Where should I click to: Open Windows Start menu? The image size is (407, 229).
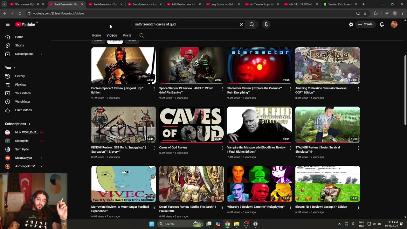coord(152,224)
